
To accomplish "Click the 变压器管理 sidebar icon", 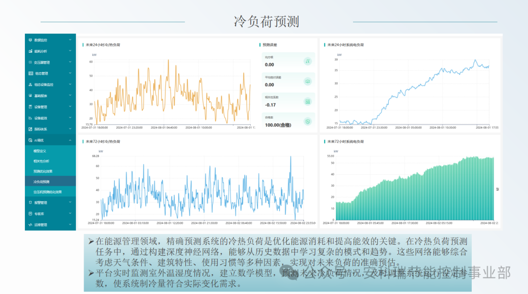I will tap(31, 62).
